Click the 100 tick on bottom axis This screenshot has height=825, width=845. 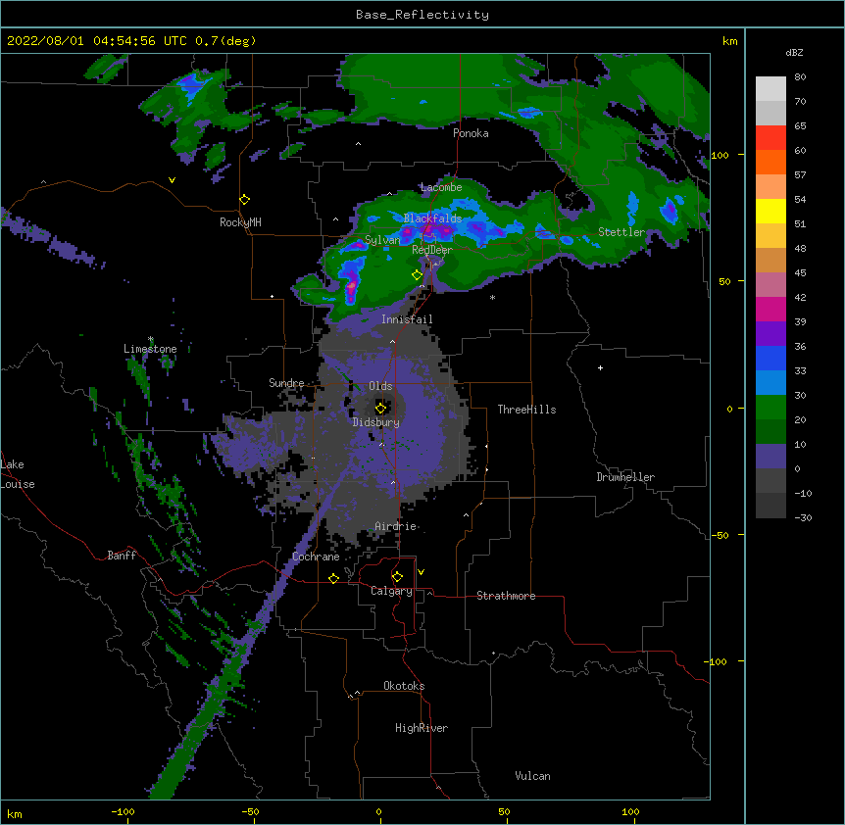tap(630, 811)
